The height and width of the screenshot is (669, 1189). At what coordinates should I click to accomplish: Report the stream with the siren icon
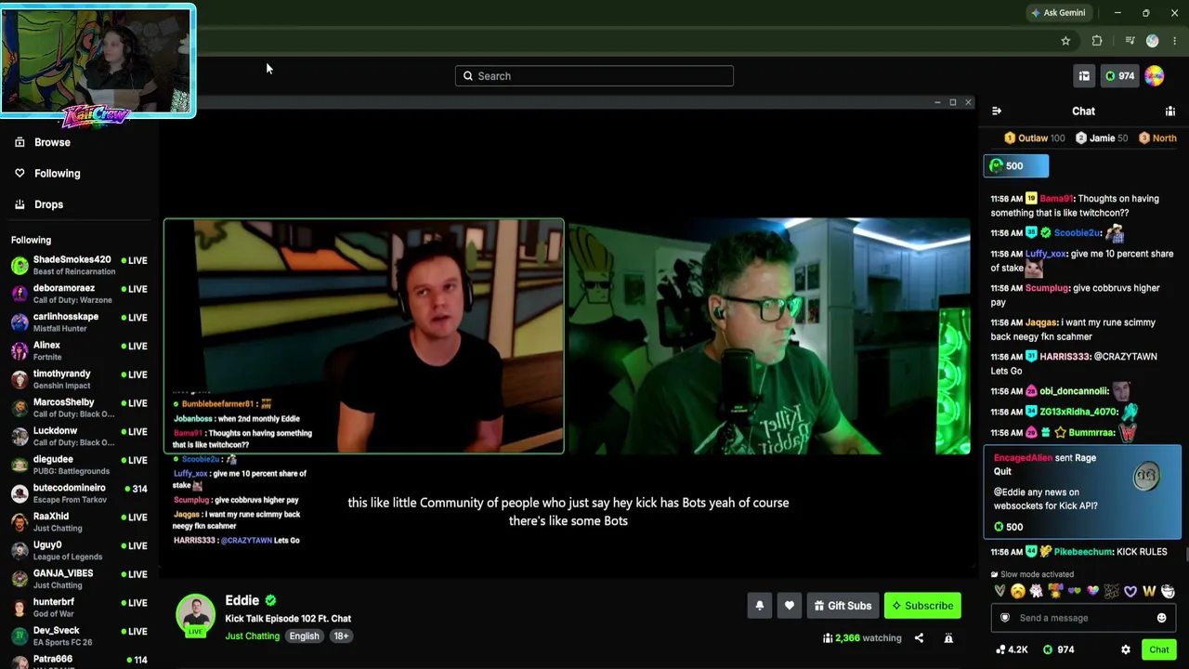tap(948, 638)
